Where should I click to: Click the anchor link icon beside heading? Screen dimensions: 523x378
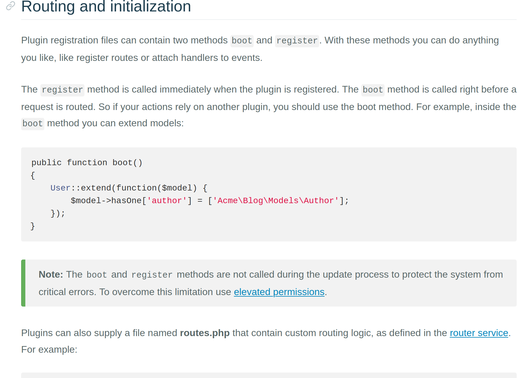point(11,6)
